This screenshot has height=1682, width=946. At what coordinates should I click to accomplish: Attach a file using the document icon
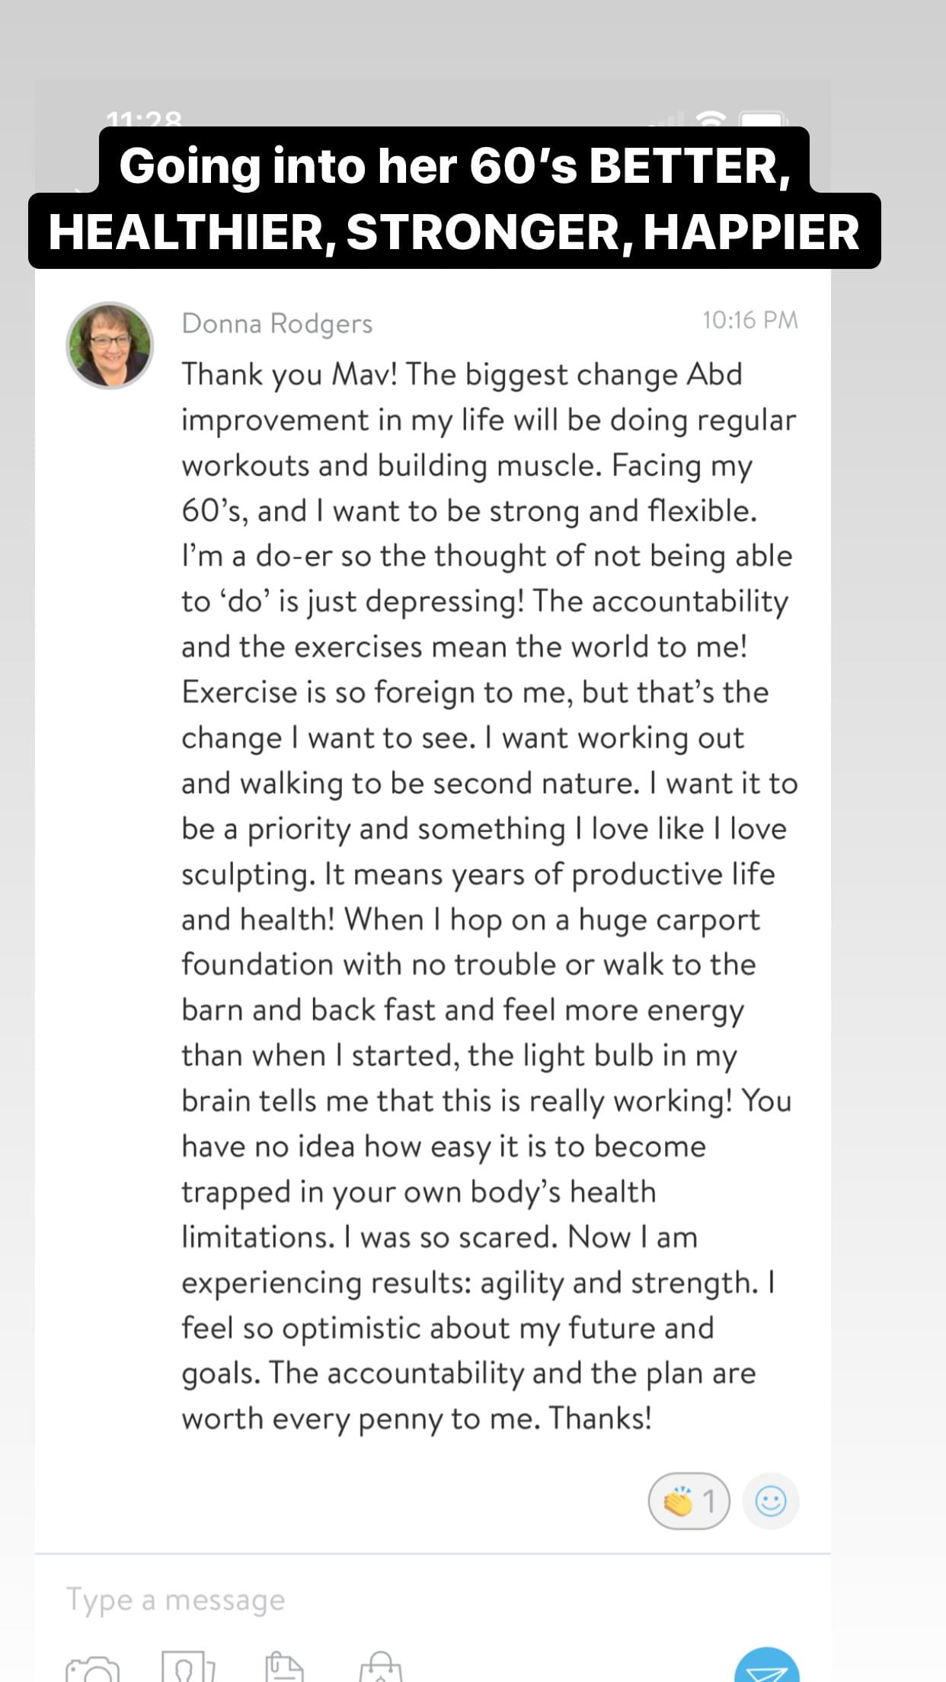tap(284, 1667)
